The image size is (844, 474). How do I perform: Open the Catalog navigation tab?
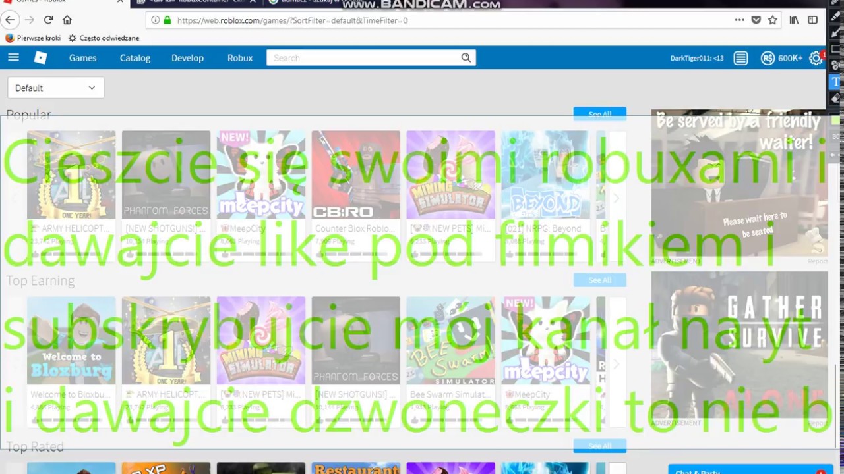[x=135, y=58]
